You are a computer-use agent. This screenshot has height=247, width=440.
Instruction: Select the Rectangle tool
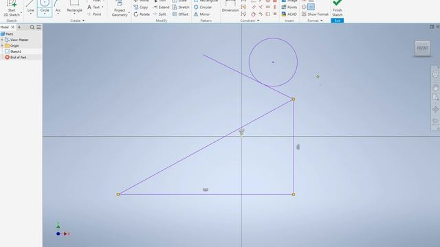(x=74, y=8)
